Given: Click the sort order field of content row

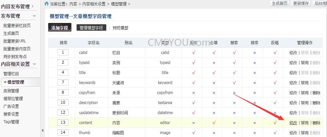Looking at the screenshot, I should coord(63,122).
